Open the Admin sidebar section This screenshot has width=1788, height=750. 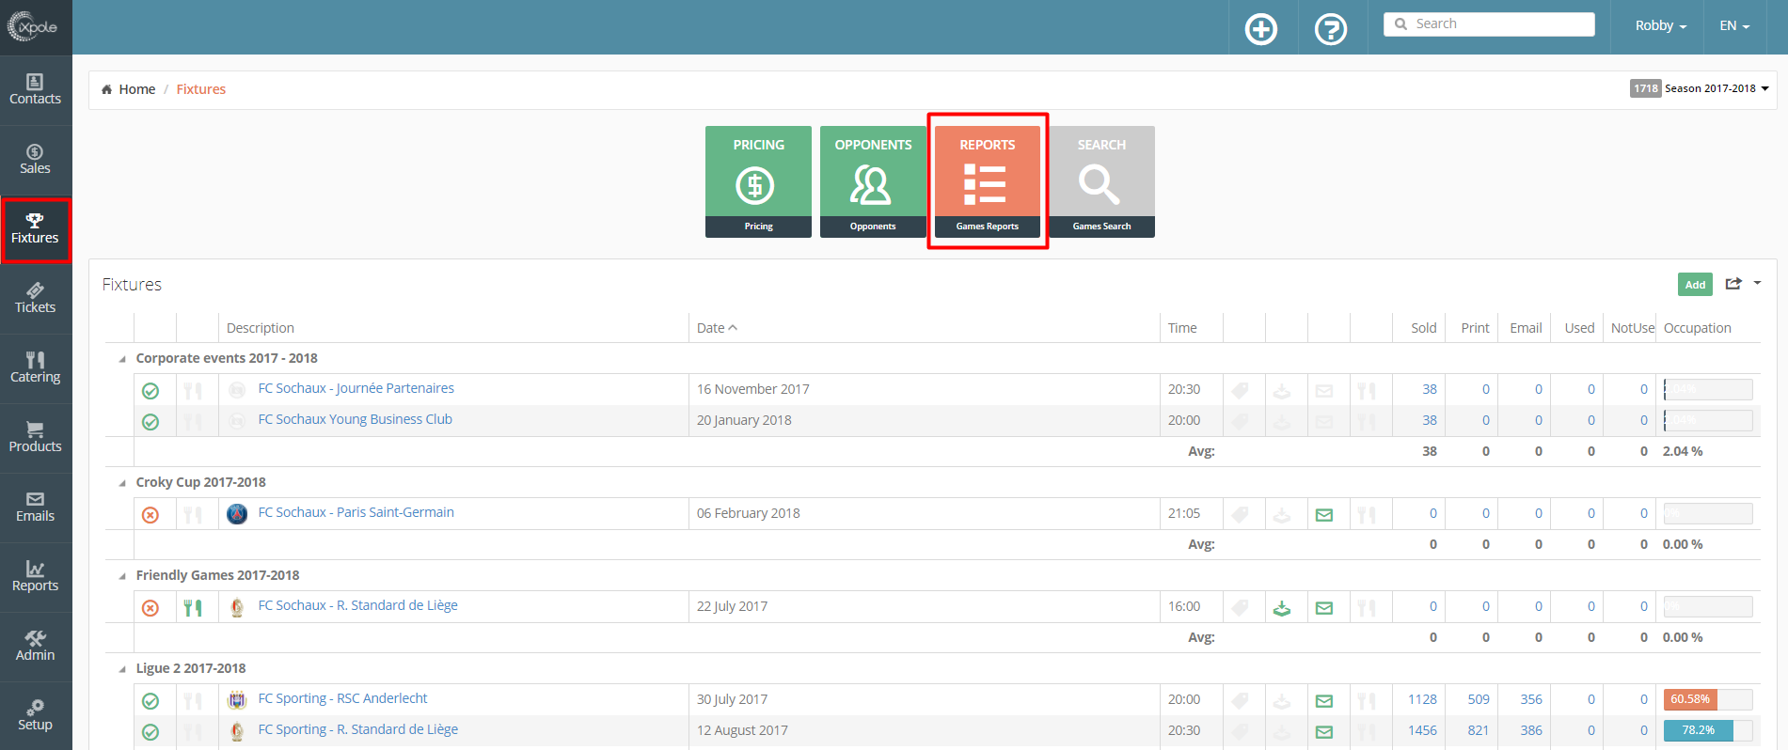(36, 647)
